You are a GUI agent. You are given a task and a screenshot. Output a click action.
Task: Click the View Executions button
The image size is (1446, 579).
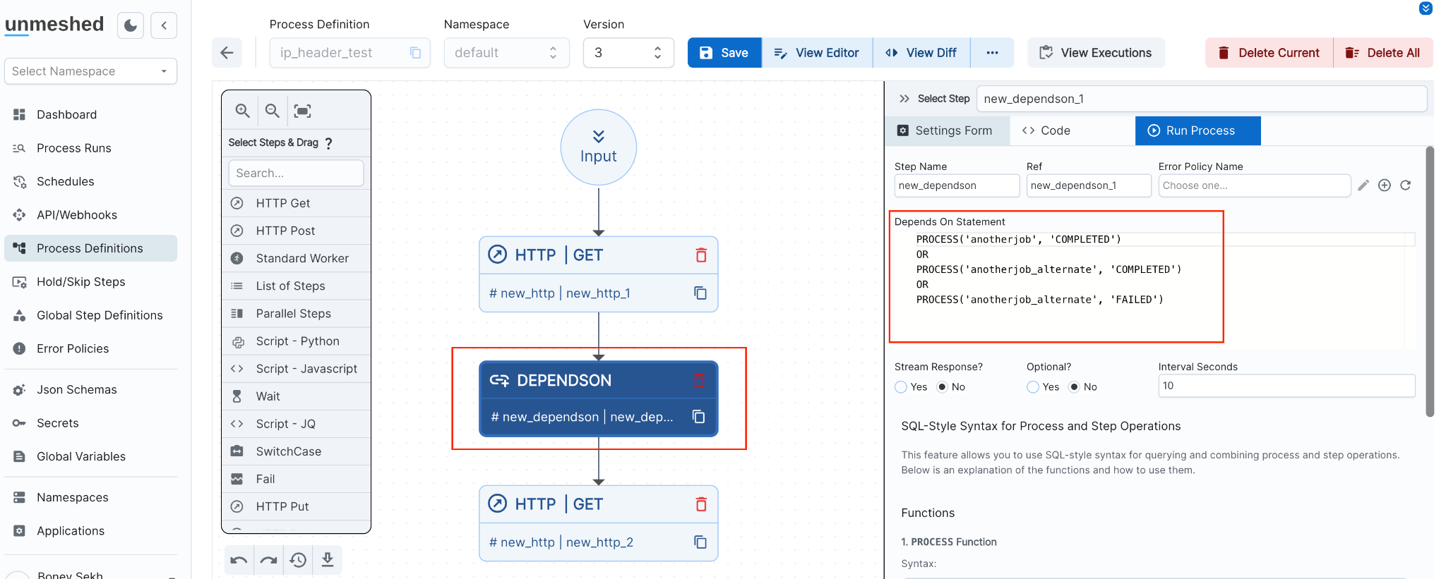[x=1096, y=53]
